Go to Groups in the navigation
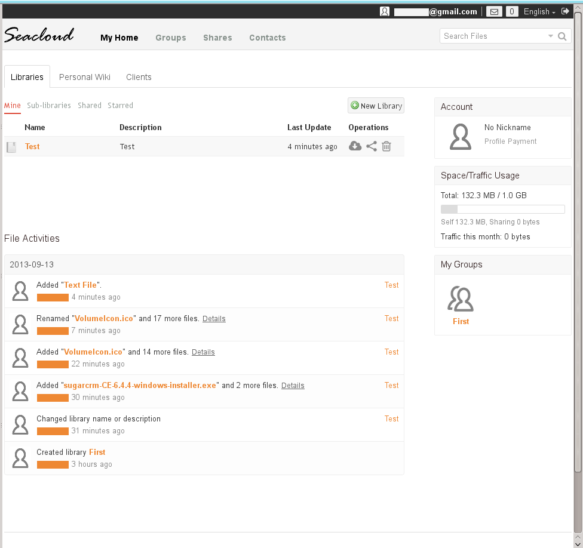583x548 pixels. 170,38
